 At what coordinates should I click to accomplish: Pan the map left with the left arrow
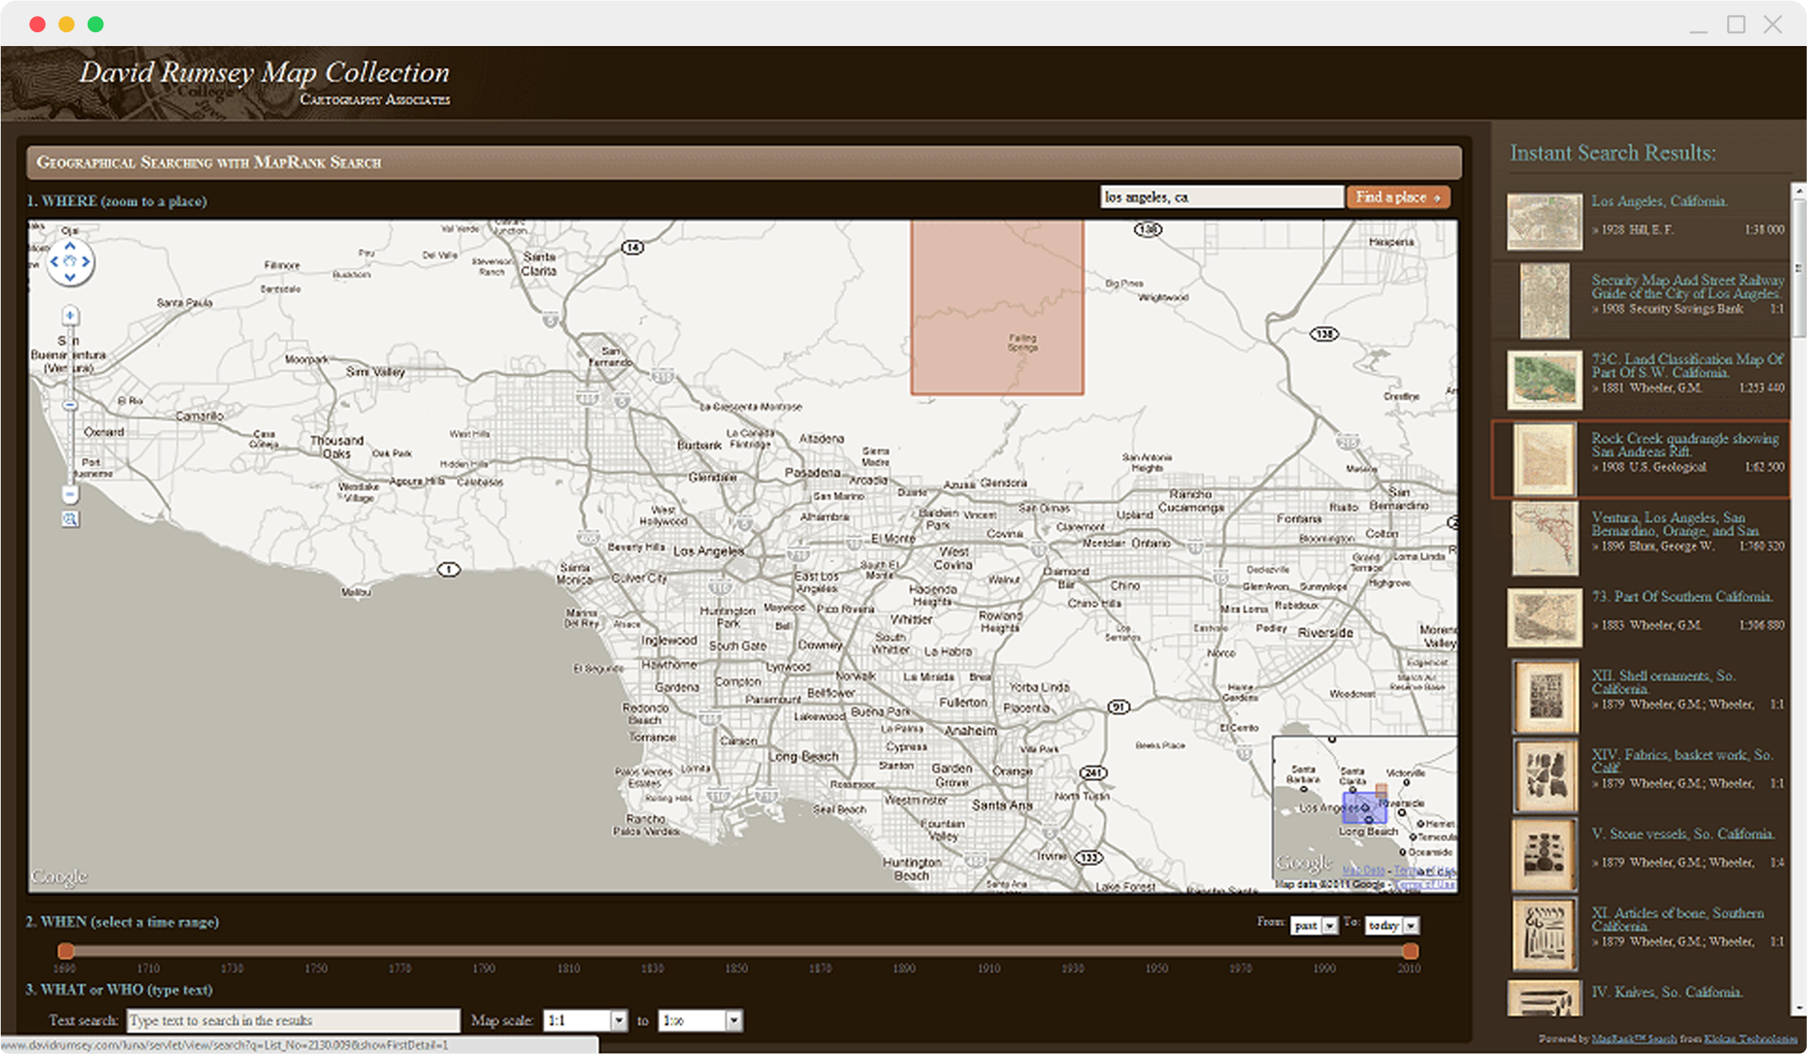54,262
